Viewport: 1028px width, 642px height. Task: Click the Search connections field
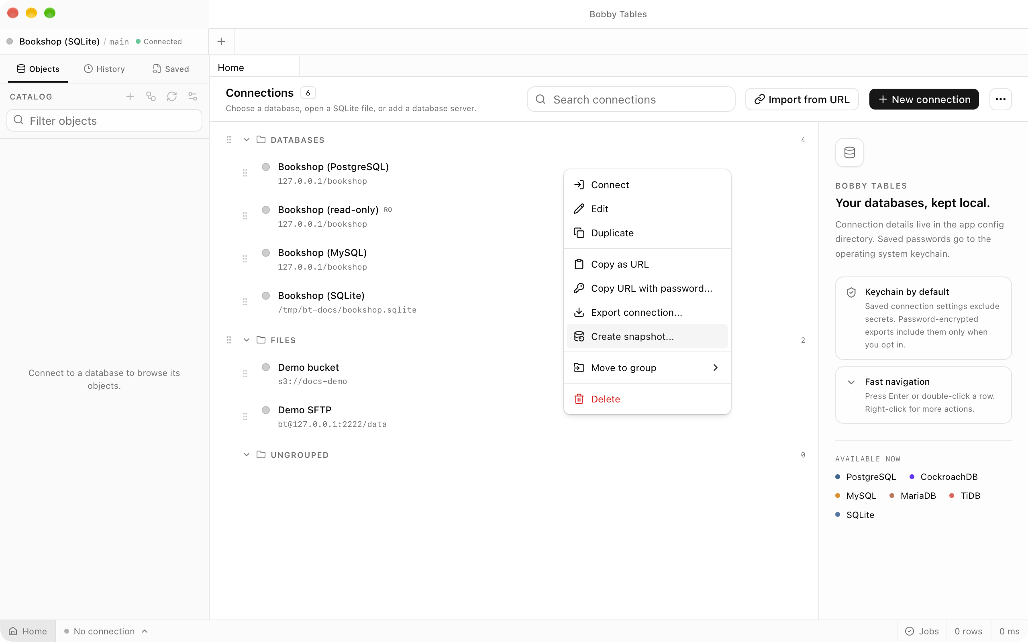point(631,99)
